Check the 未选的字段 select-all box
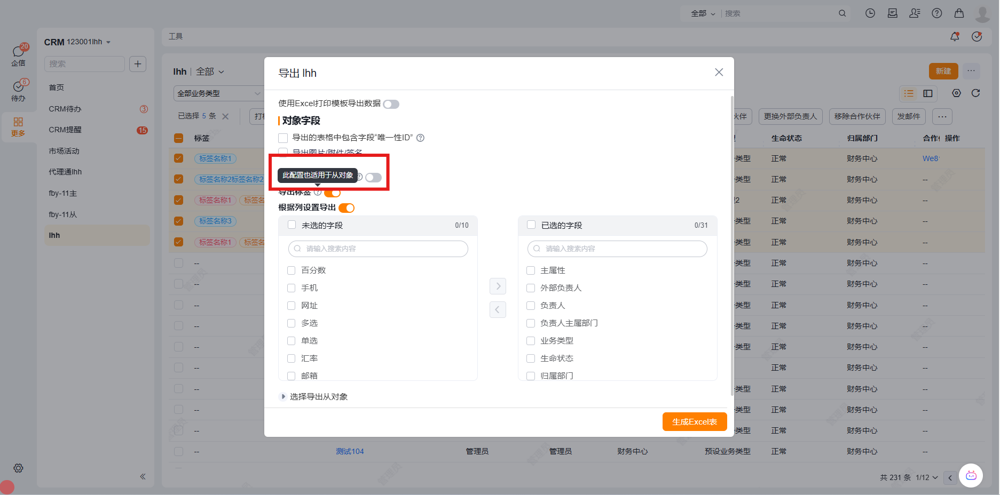This screenshot has height=495, width=1000. [x=292, y=225]
